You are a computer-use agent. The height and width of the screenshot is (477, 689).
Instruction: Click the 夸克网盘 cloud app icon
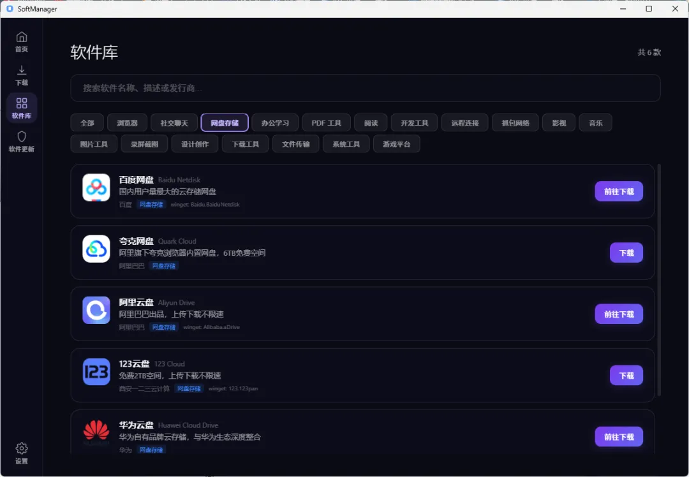pos(96,249)
